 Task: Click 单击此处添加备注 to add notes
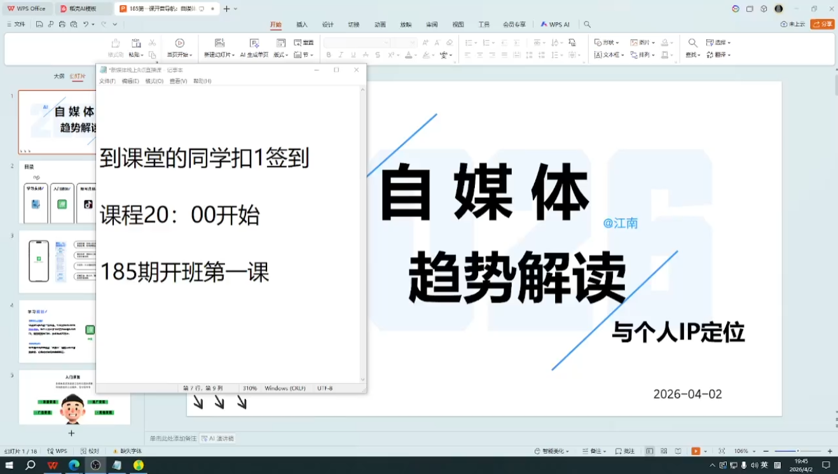172,438
